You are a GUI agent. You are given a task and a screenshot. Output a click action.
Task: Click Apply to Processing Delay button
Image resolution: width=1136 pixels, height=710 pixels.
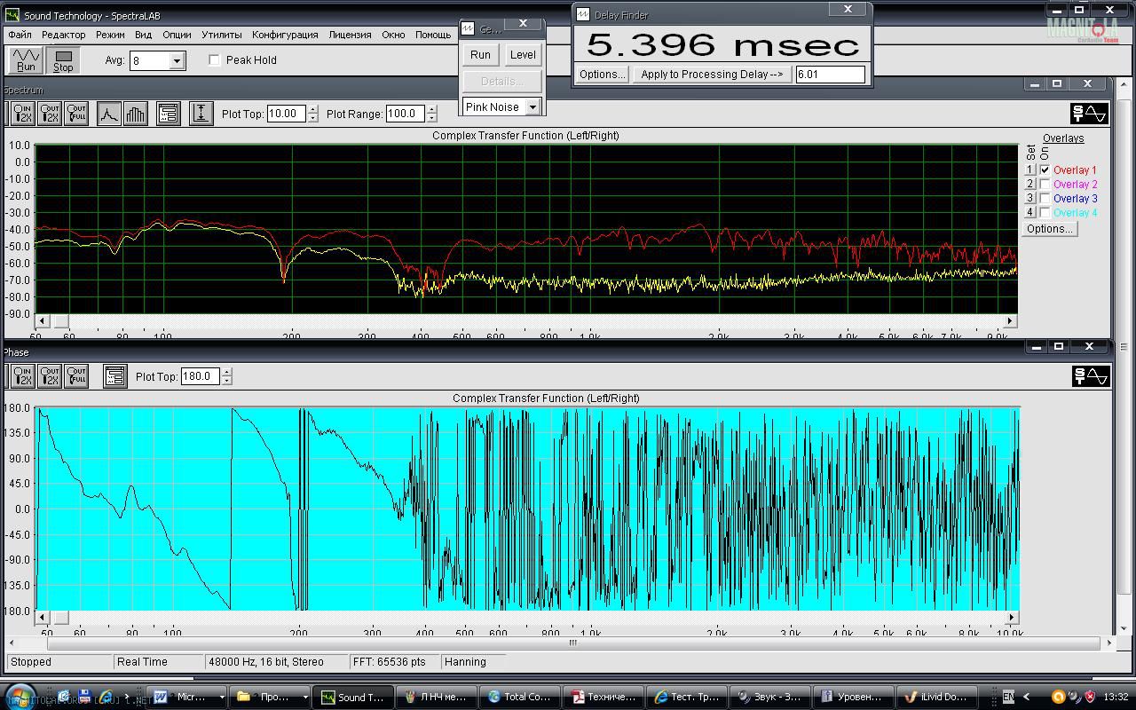[x=712, y=75]
